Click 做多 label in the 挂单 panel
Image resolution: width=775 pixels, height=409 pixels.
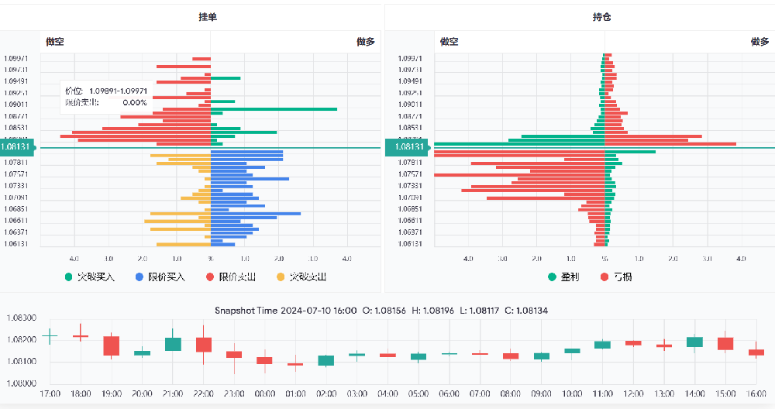pos(366,42)
